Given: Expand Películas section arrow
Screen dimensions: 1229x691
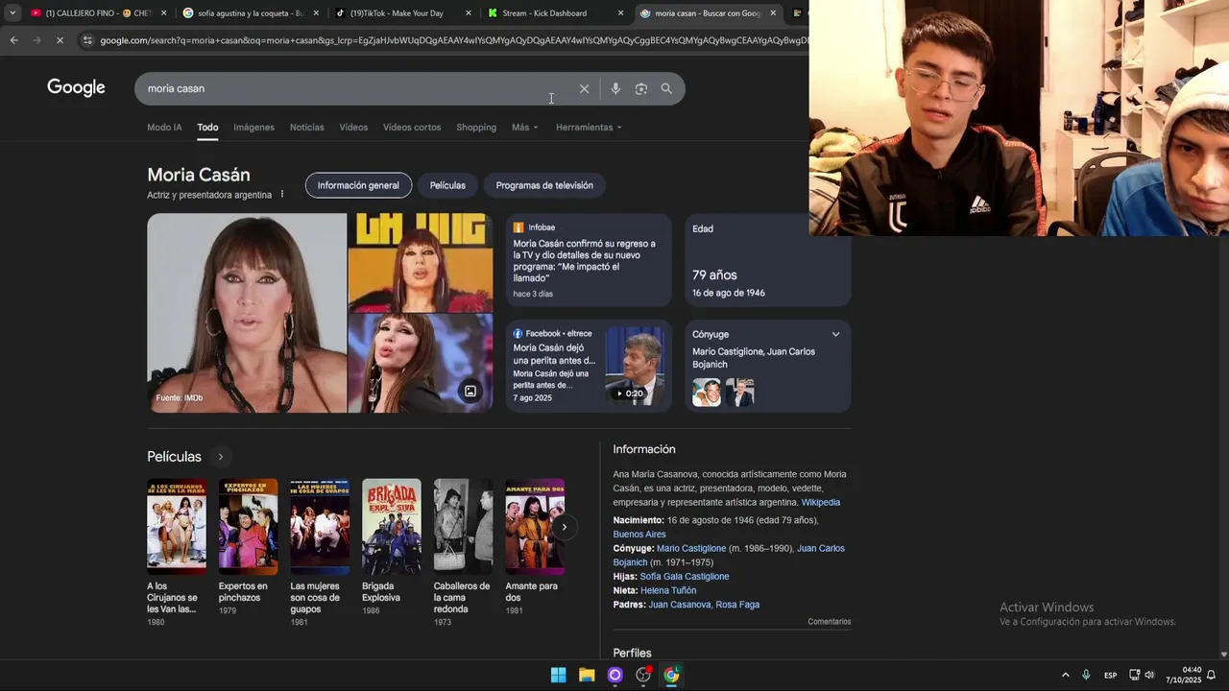Looking at the screenshot, I should pos(220,457).
